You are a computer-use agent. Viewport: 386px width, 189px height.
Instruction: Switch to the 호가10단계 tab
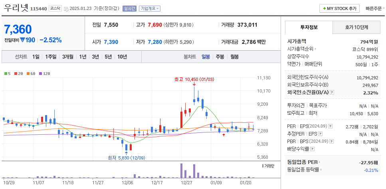356,27
